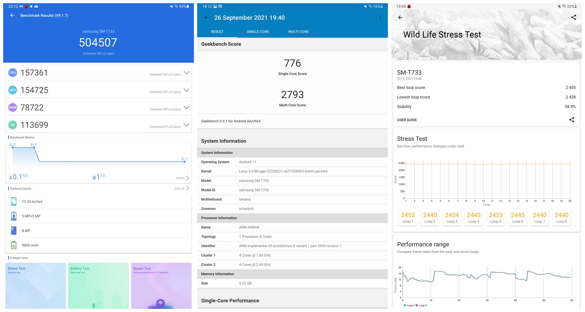Click Topology value 1 Processor, 8 Cores
The width and height of the screenshot is (585, 312).
255,237
